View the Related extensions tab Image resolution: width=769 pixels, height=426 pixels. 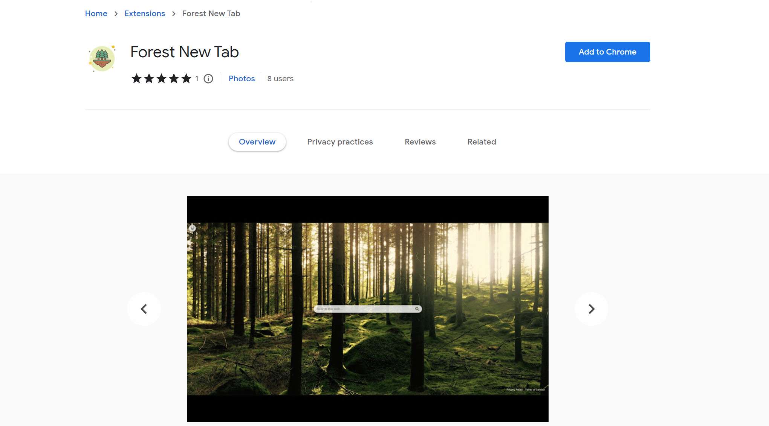click(482, 142)
